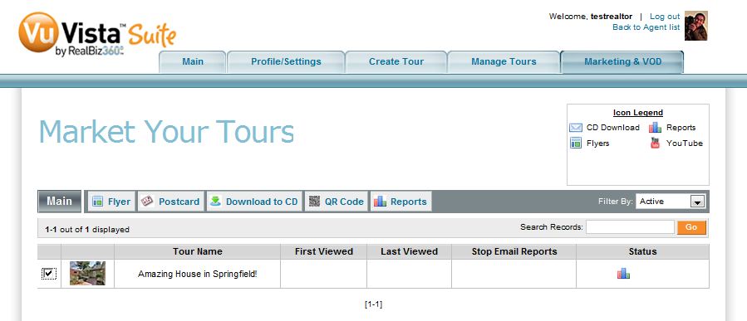The width and height of the screenshot is (747, 321).
Task: Click the Log out link
Action: point(665,16)
